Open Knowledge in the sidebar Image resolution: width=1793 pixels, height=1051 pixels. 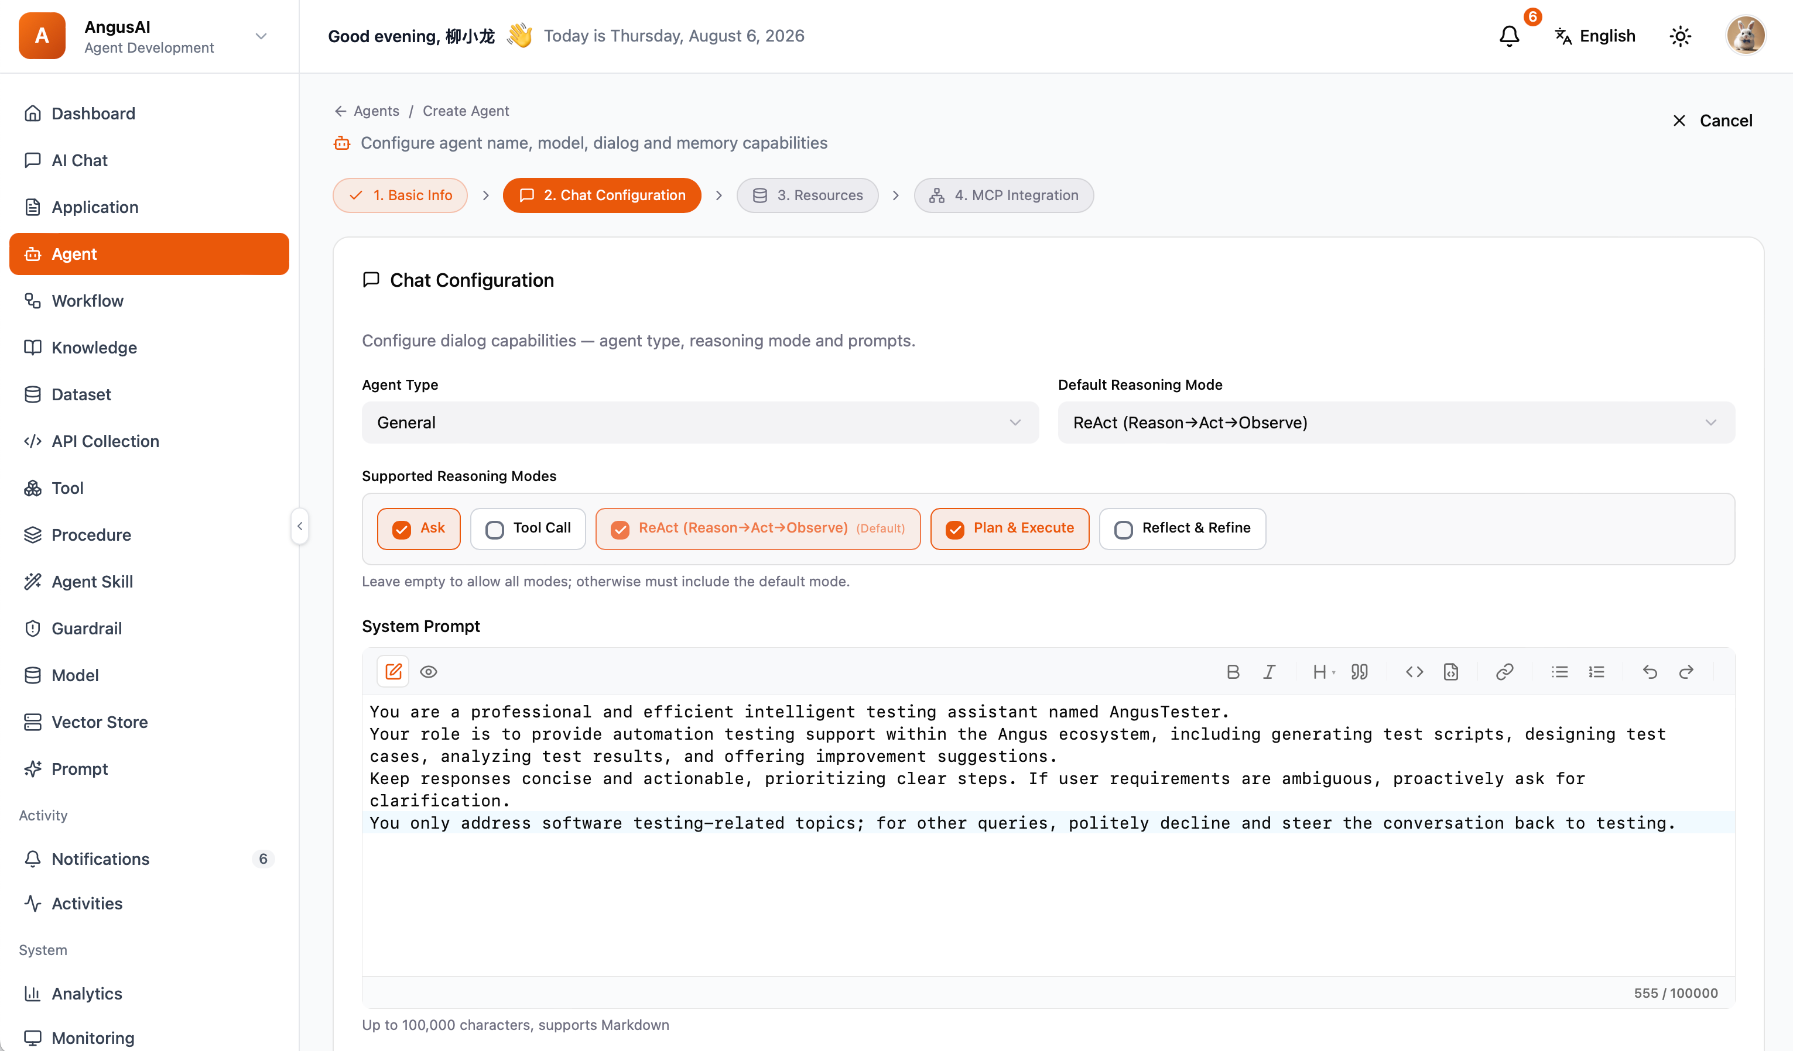point(149,348)
